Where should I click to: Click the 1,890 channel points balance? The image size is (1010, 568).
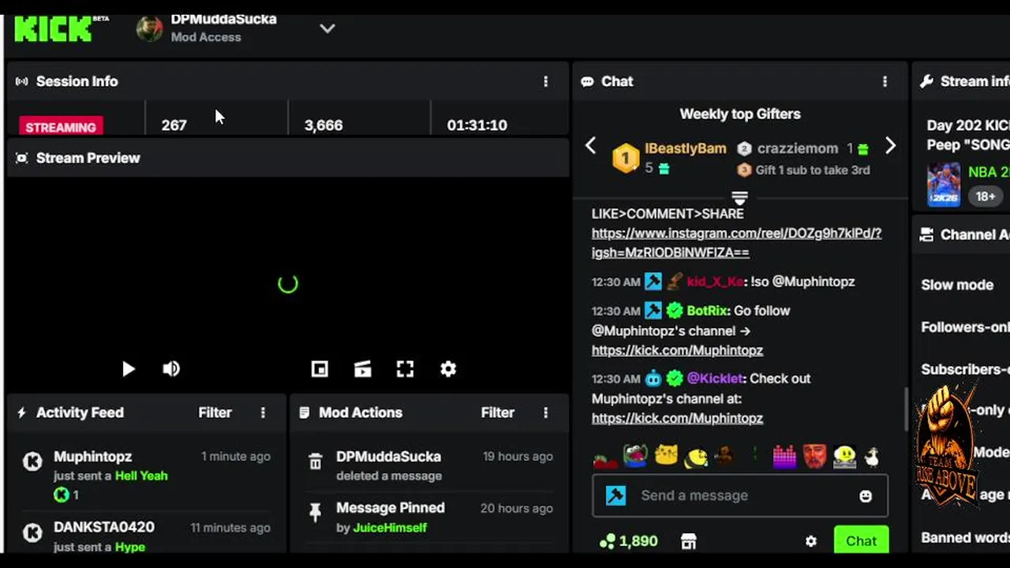tap(629, 541)
